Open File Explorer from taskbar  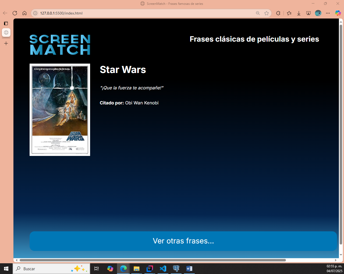[137, 269]
